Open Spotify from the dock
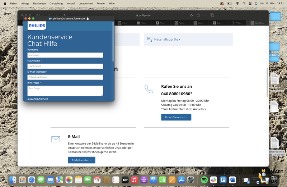 tap(204, 180)
